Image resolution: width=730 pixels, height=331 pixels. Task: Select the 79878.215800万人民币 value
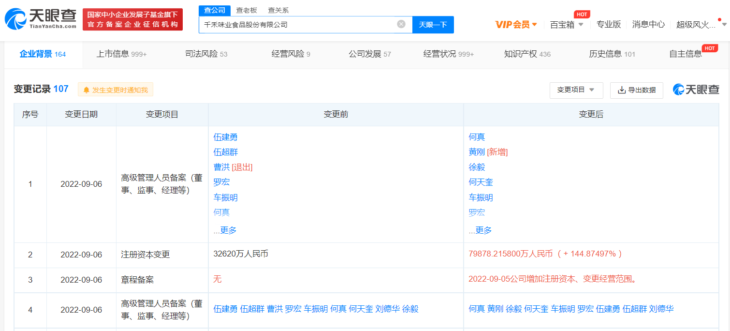pyautogui.click(x=511, y=254)
